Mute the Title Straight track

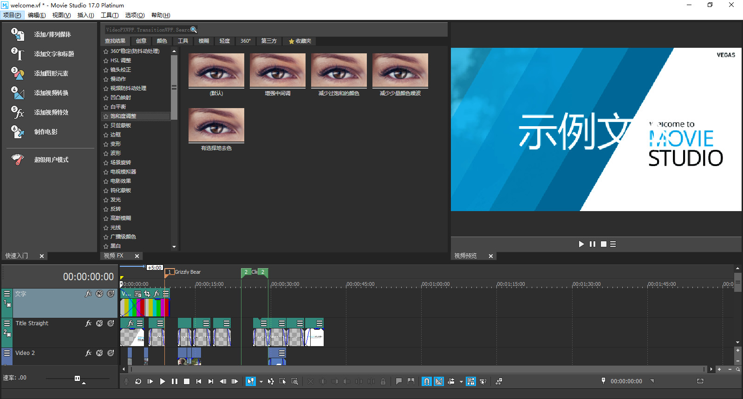click(x=99, y=323)
